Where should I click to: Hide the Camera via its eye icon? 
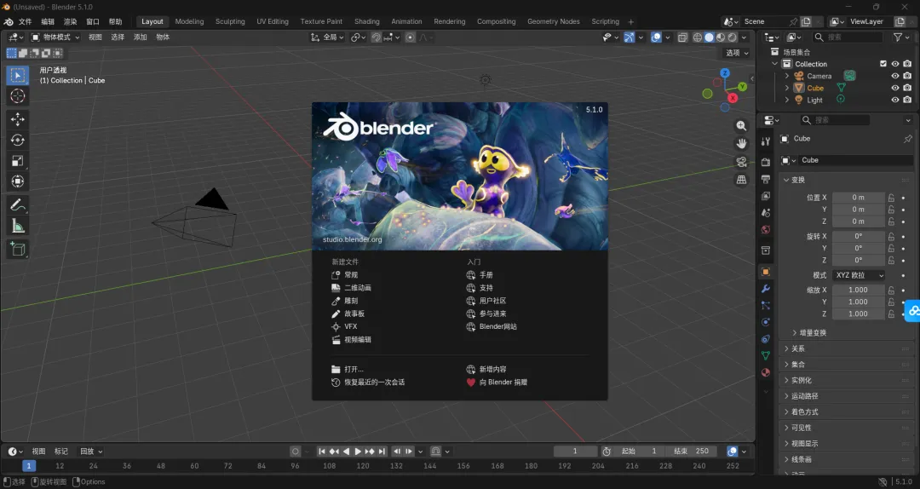(x=894, y=76)
